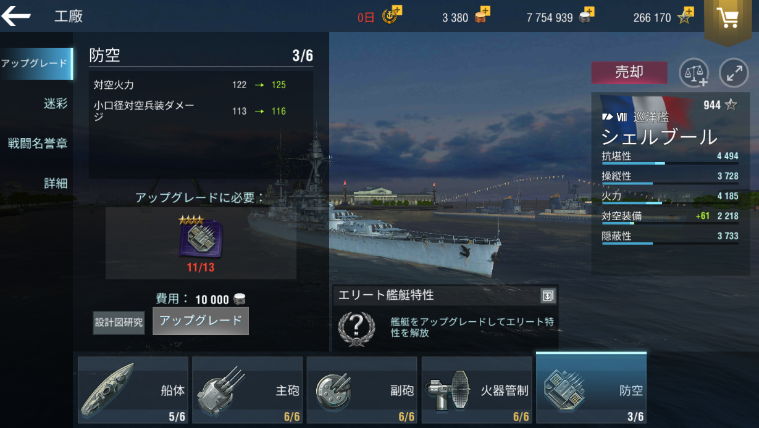The image size is (759, 428).
Task: Add free XP star beside 266 170
Action: pyautogui.click(x=686, y=15)
